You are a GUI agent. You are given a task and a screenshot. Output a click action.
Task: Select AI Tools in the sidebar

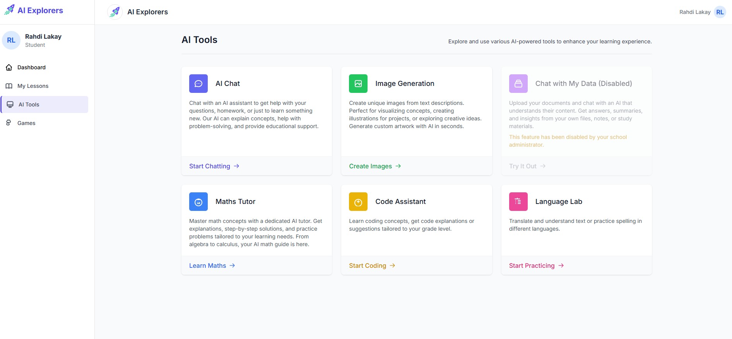[x=29, y=104]
